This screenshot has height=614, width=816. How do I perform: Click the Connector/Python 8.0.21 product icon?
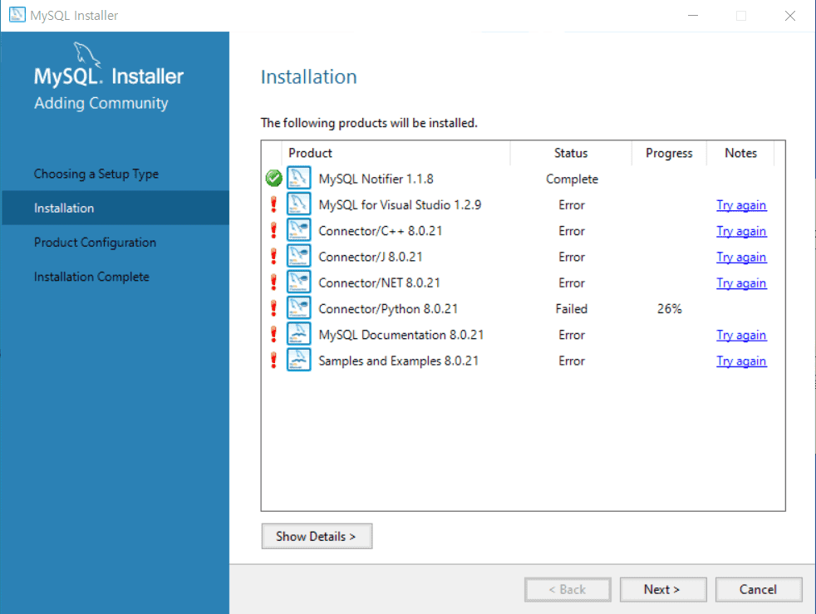298,308
